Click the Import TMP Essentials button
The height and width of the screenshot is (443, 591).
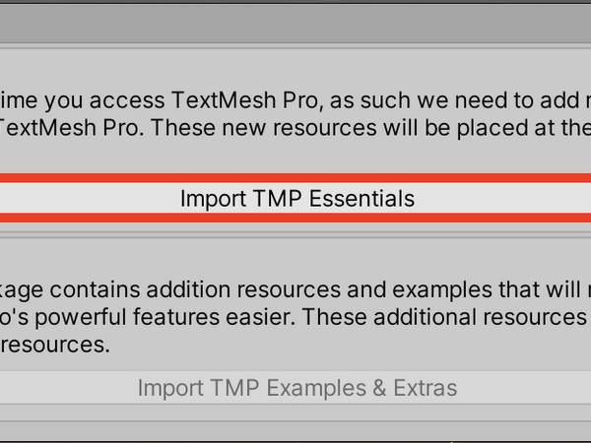coord(295,198)
